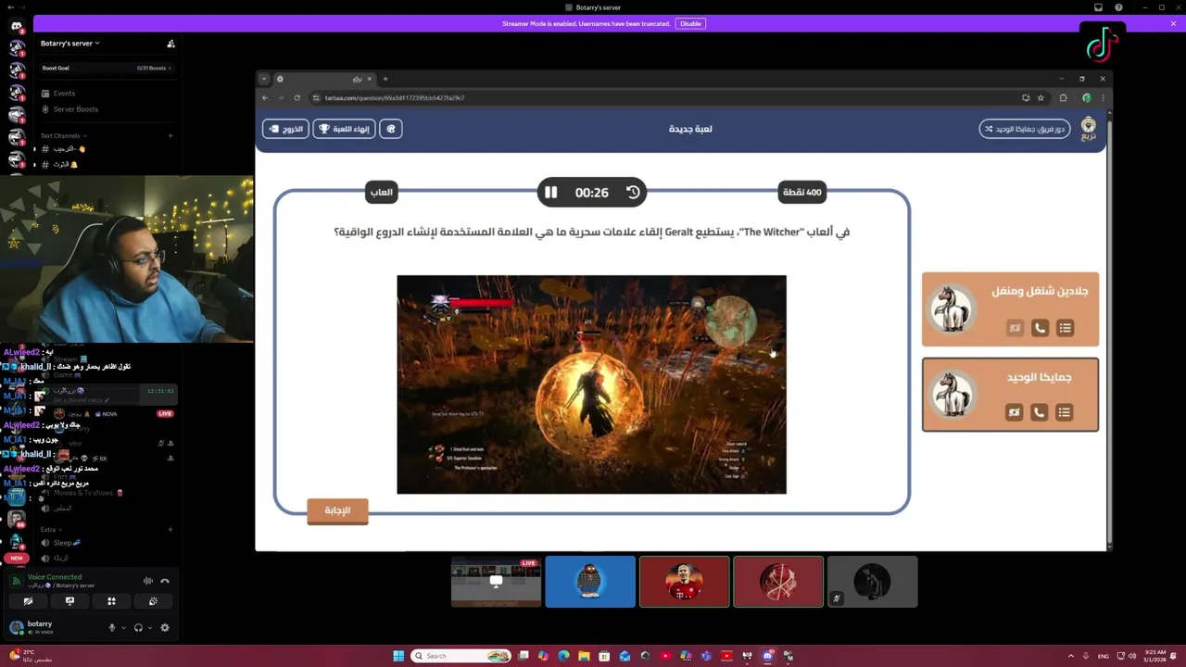Use the phone lifeline on top team card
Viewport: 1186px width, 667px height.
[1040, 328]
